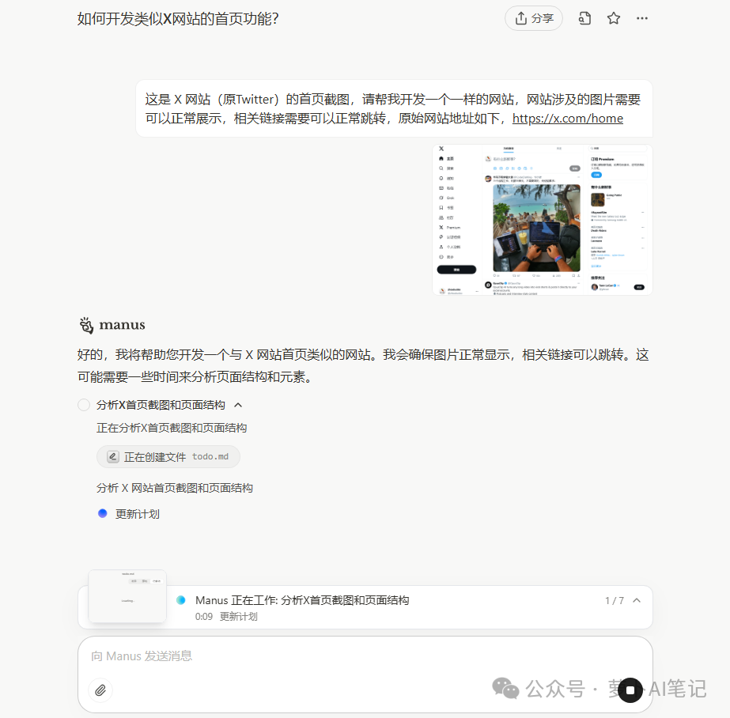Open the todo.md preview thumbnail

click(127, 596)
